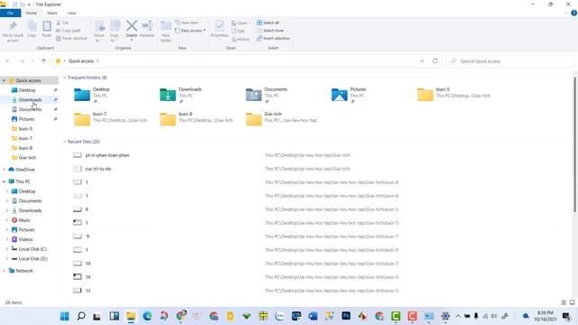Image resolution: width=578 pixels, height=325 pixels.
Task: Click Select none in the ribbon
Action: [270, 31]
